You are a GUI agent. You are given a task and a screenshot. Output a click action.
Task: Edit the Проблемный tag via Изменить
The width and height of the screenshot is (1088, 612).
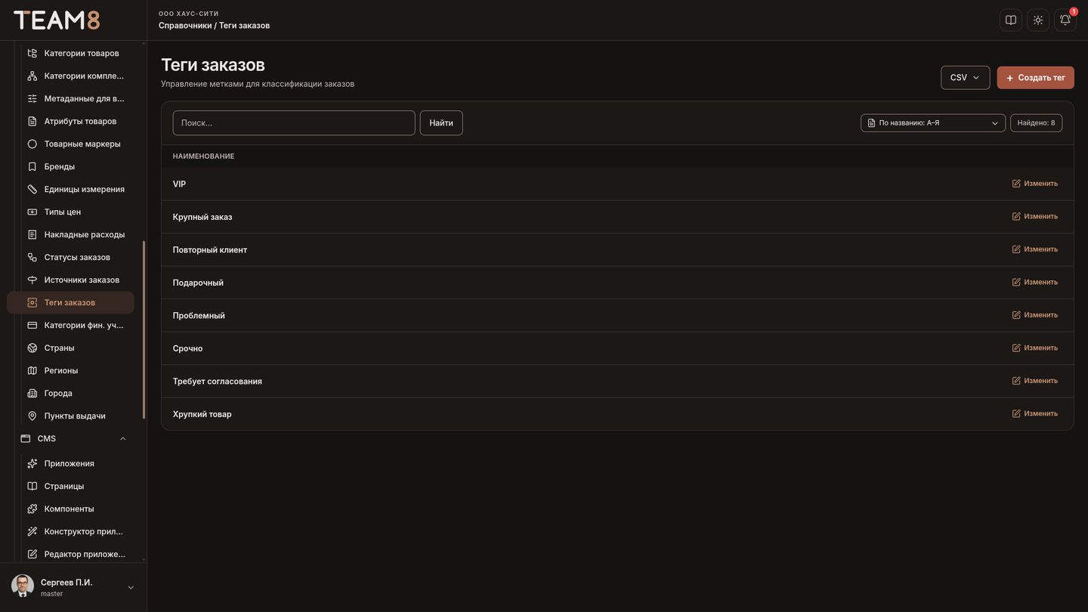pyautogui.click(x=1035, y=315)
